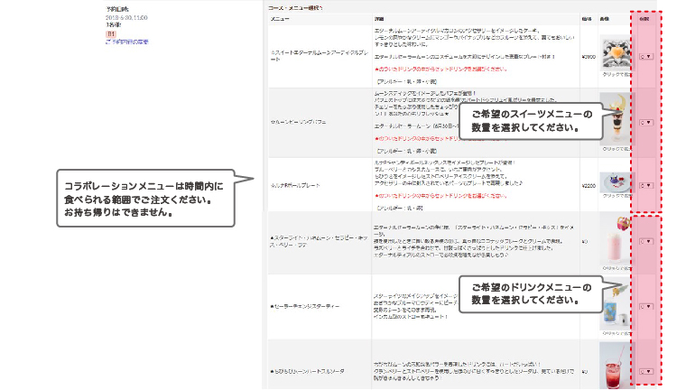The width and height of the screenshot is (695, 390).
Task: Open quantity dropdown for Sweet Eternal Moon plate
Action: coord(645,55)
